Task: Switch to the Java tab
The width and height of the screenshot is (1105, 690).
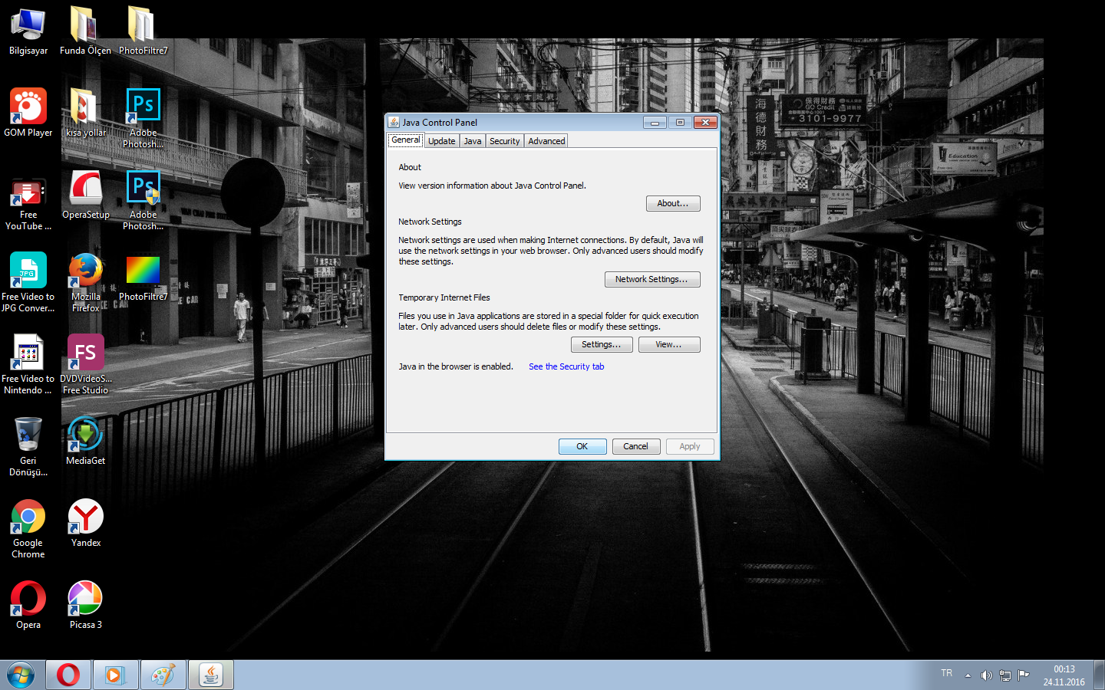Action: tap(473, 141)
